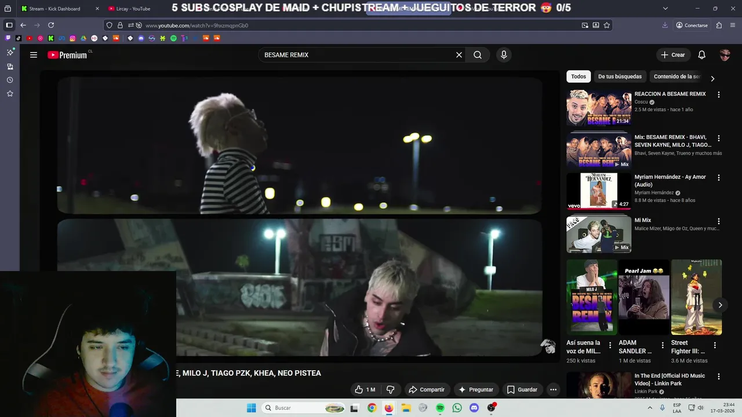This screenshot has height=417, width=742.
Task: Open the Instagram bookmark
Action: pos(72,38)
